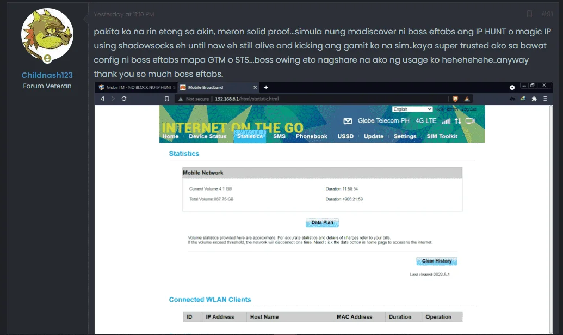Click the Clear History button
563x335 pixels.
tap(437, 261)
